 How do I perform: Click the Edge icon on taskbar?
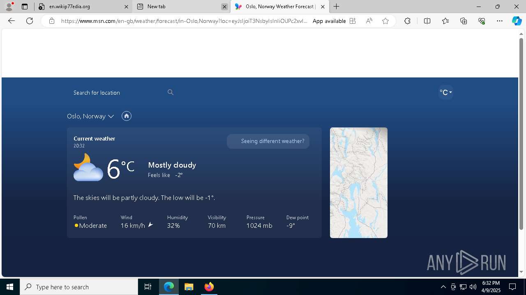(169, 287)
